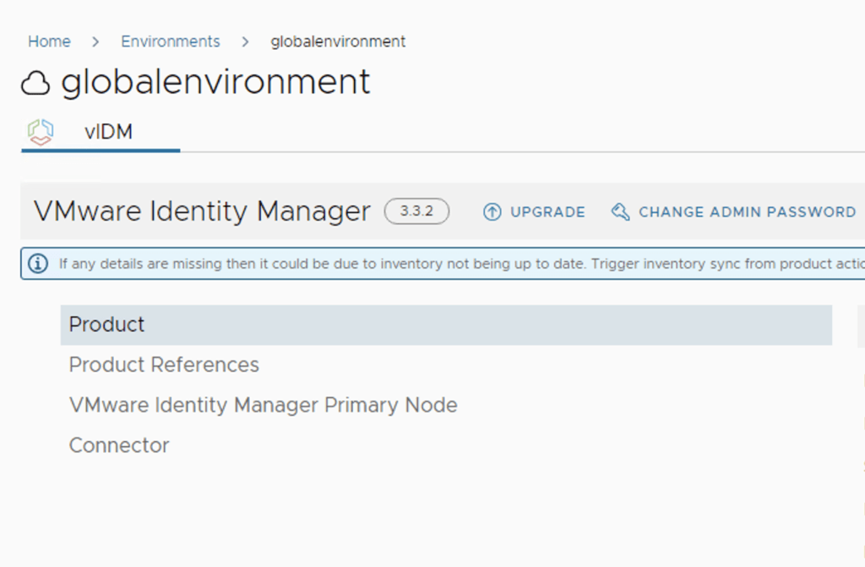Click the globalenvironment page title

coord(215,82)
